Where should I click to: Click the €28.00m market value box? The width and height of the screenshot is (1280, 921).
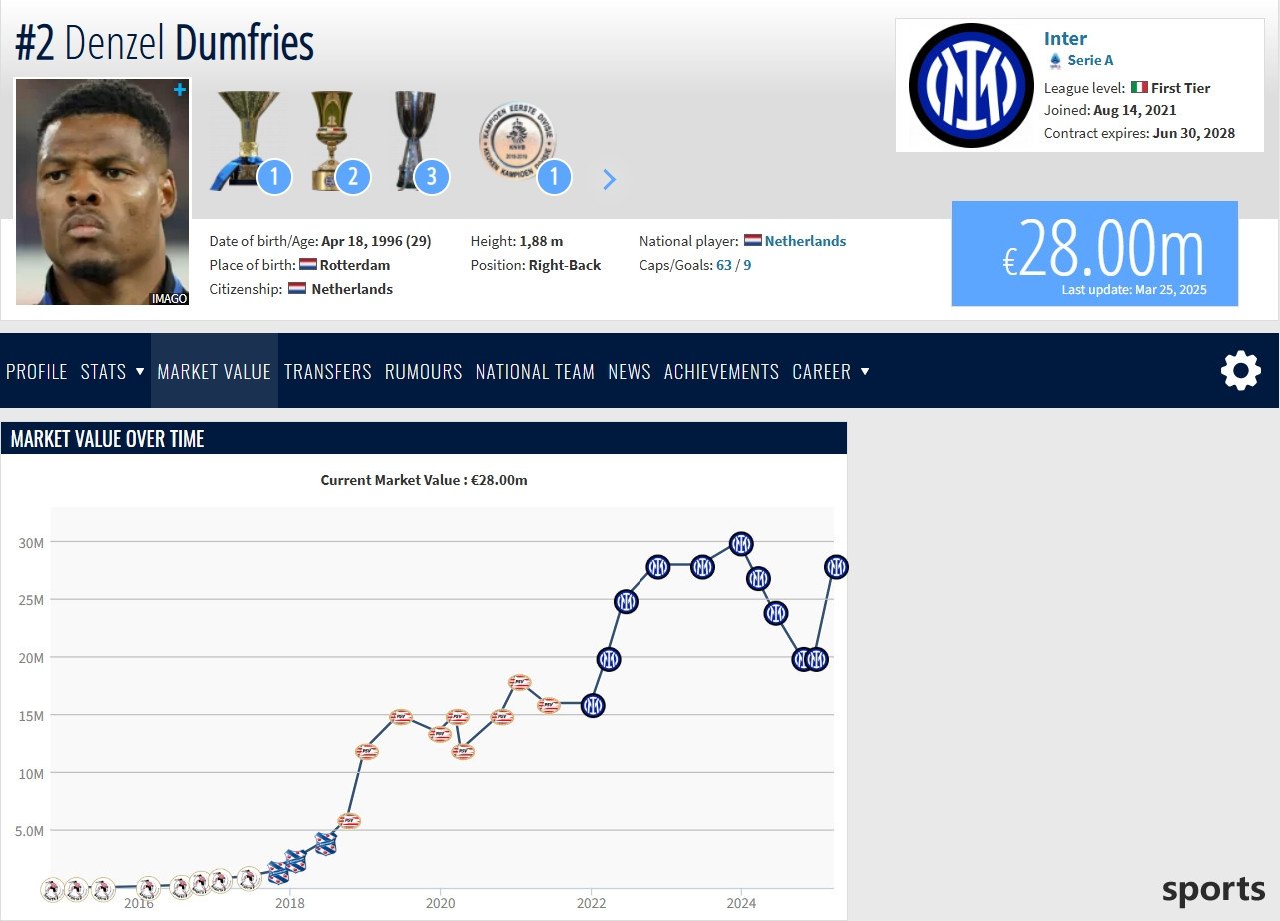tap(1095, 254)
